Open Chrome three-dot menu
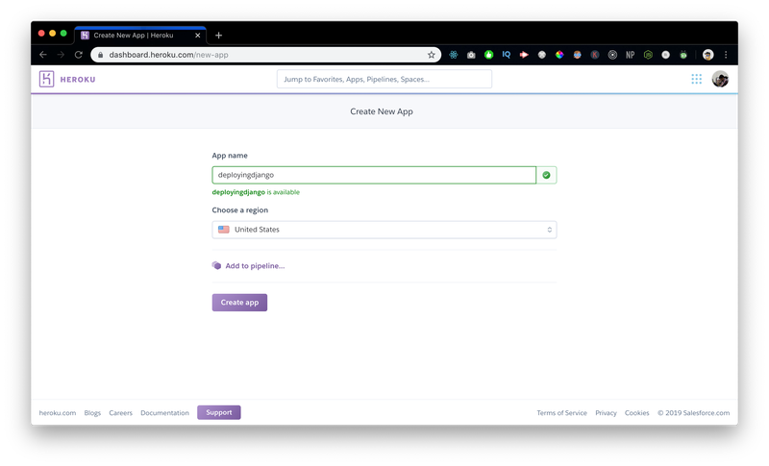 (x=726, y=55)
